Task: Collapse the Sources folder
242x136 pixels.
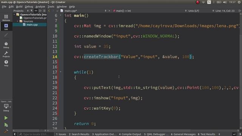Action: tap(17, 21)
